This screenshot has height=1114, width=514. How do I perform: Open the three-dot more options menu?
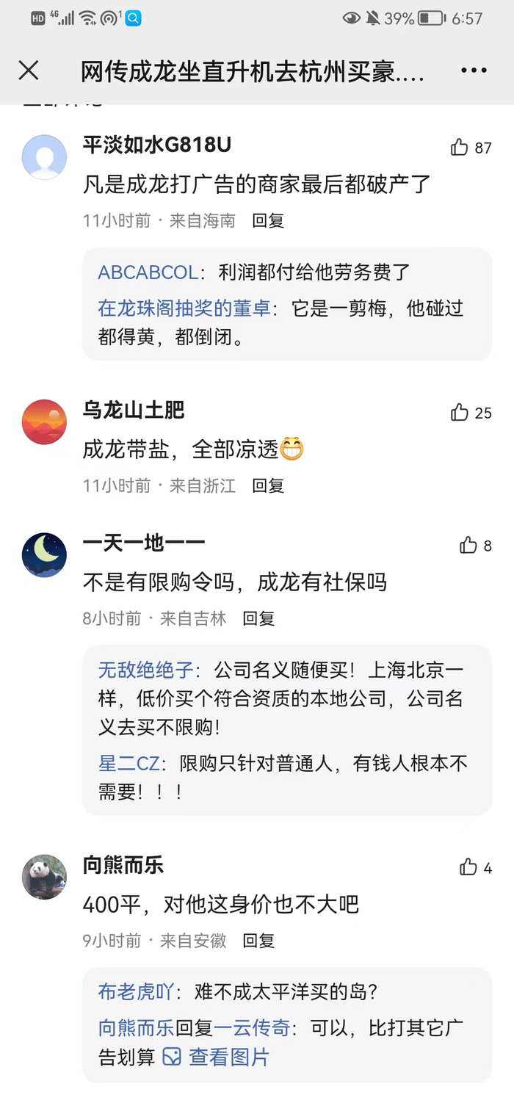(x=474, y=70)
